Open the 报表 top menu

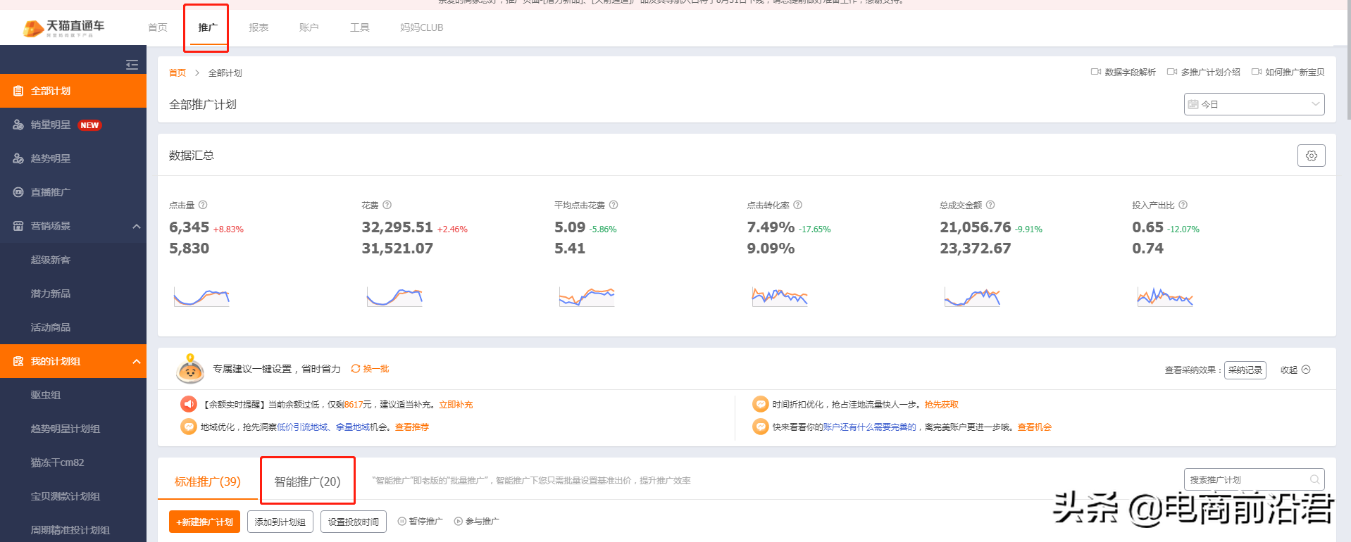pos(259,27)
